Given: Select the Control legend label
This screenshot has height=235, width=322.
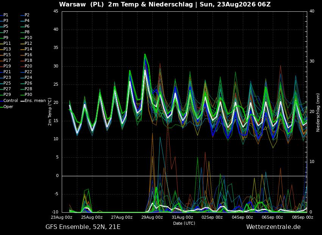Looking at the screenshot, I should 11,101.
